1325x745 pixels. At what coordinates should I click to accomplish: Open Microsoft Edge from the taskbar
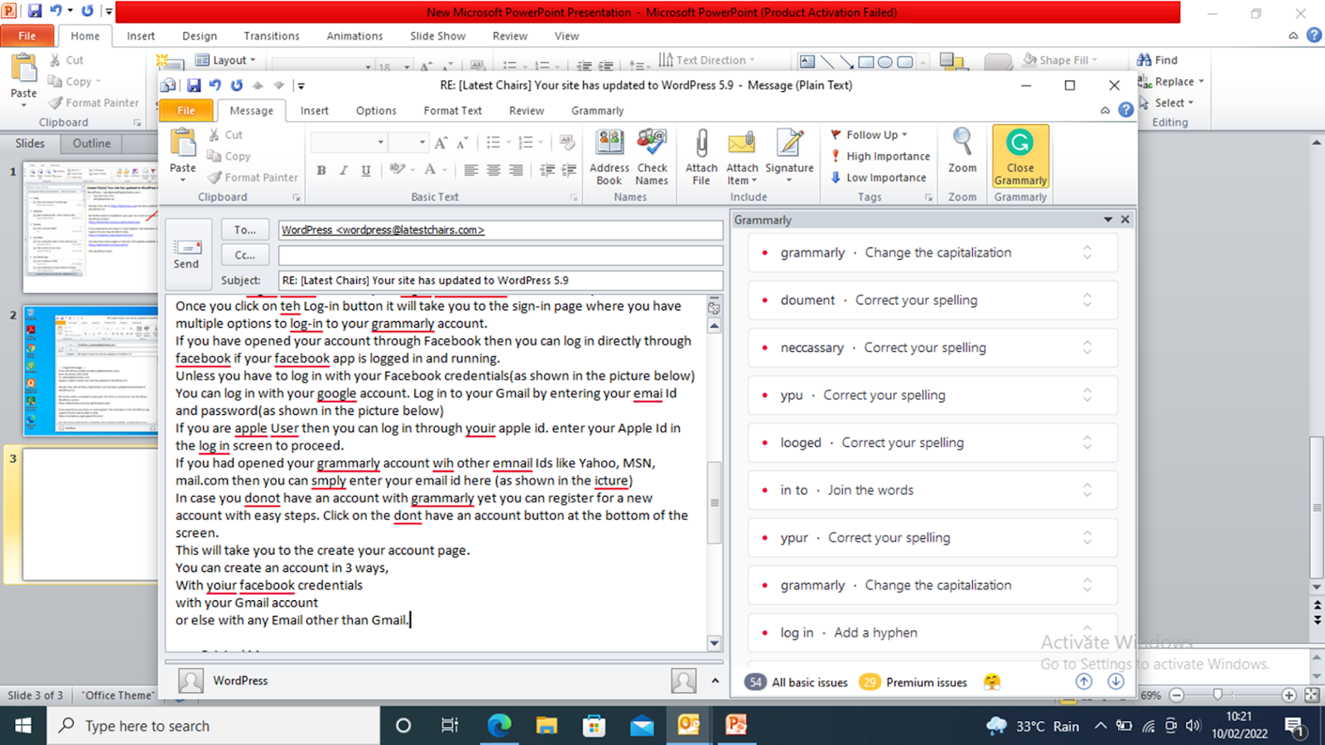tap(499, 726)
